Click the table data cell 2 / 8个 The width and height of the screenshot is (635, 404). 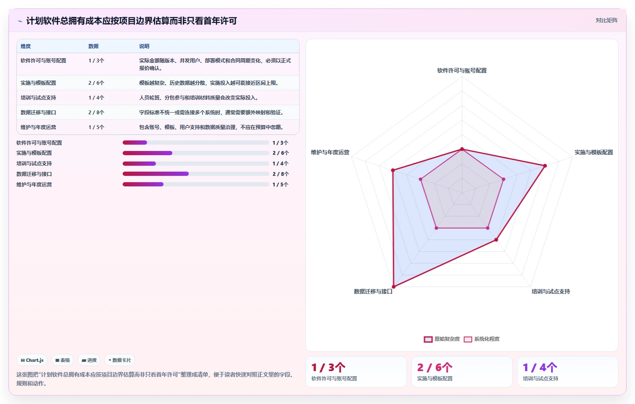tap(96, 113)
